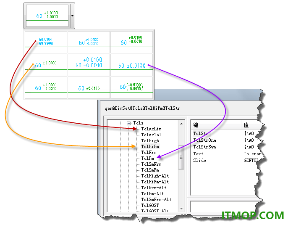Select the large blue +0.0100 -0.0010 style
Image resolution: width=288 pixels, height=225 pixels.
[x=89, y=65]
